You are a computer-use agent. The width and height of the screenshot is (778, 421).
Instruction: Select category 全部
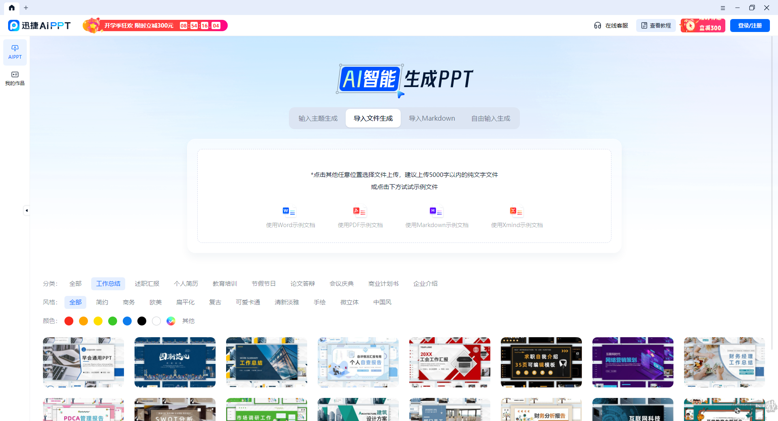75,284
